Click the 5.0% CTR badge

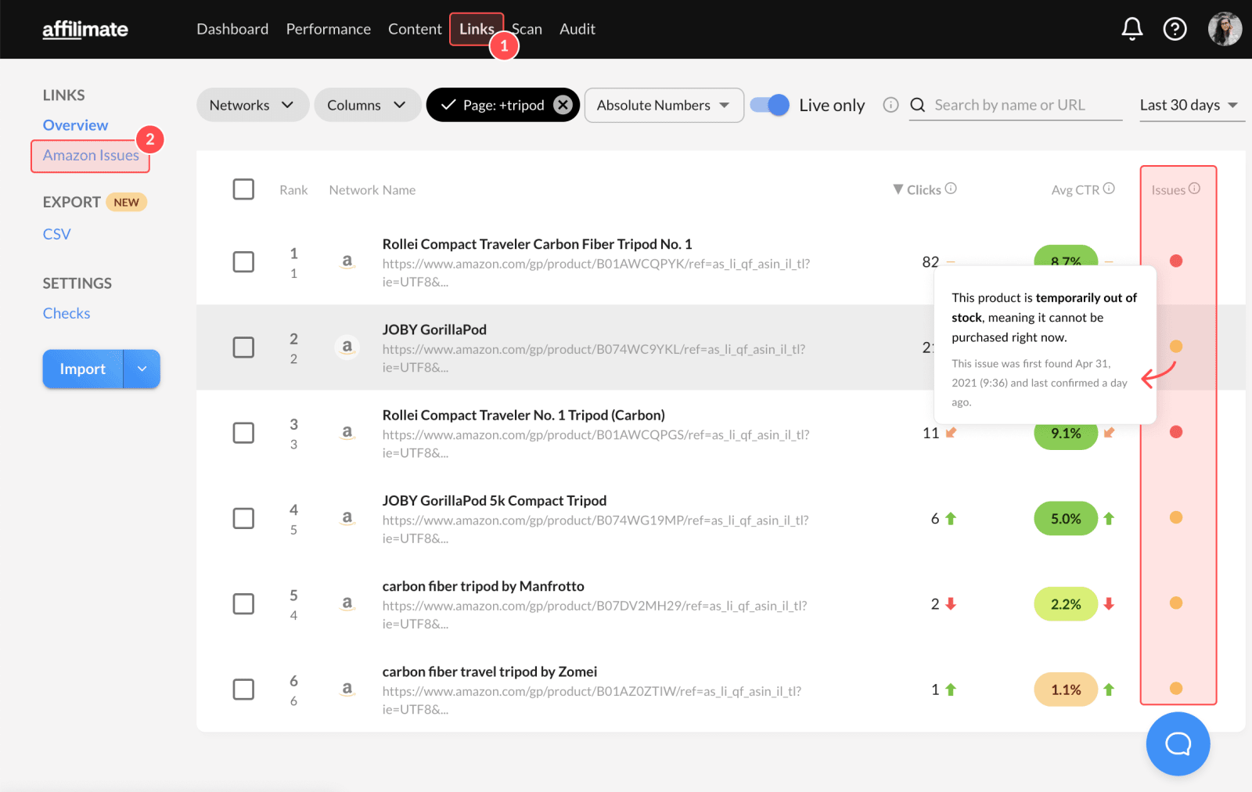point(1066,519)
